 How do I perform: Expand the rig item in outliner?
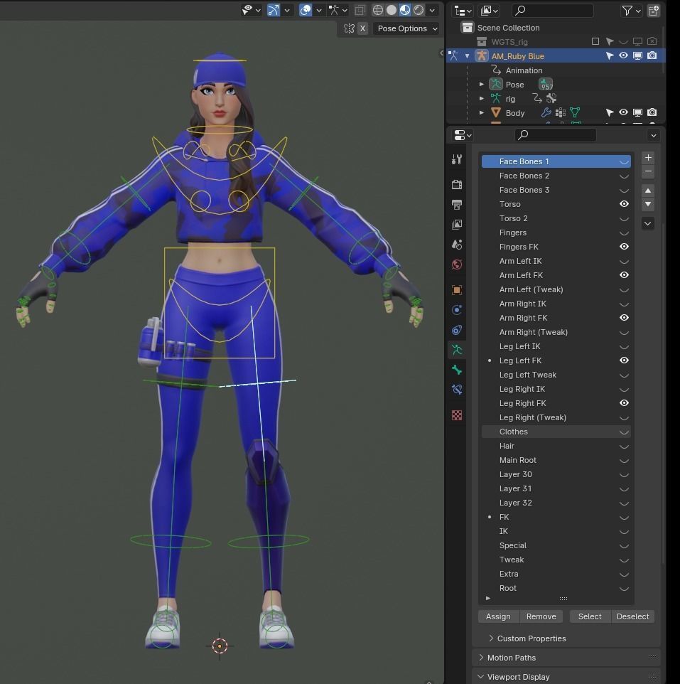click(481, 99)
